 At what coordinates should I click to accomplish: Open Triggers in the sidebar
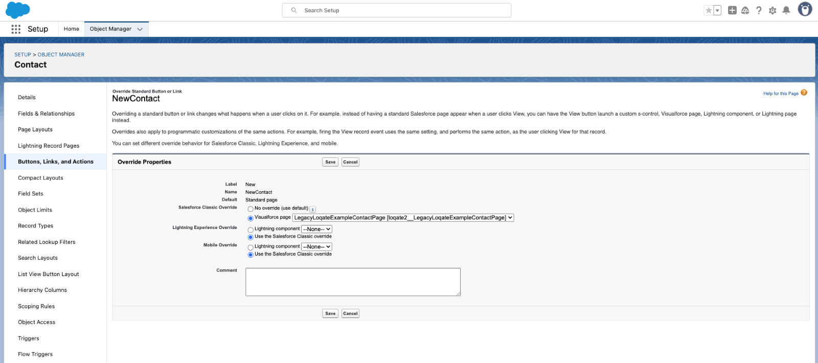click(x=29, y=338)
